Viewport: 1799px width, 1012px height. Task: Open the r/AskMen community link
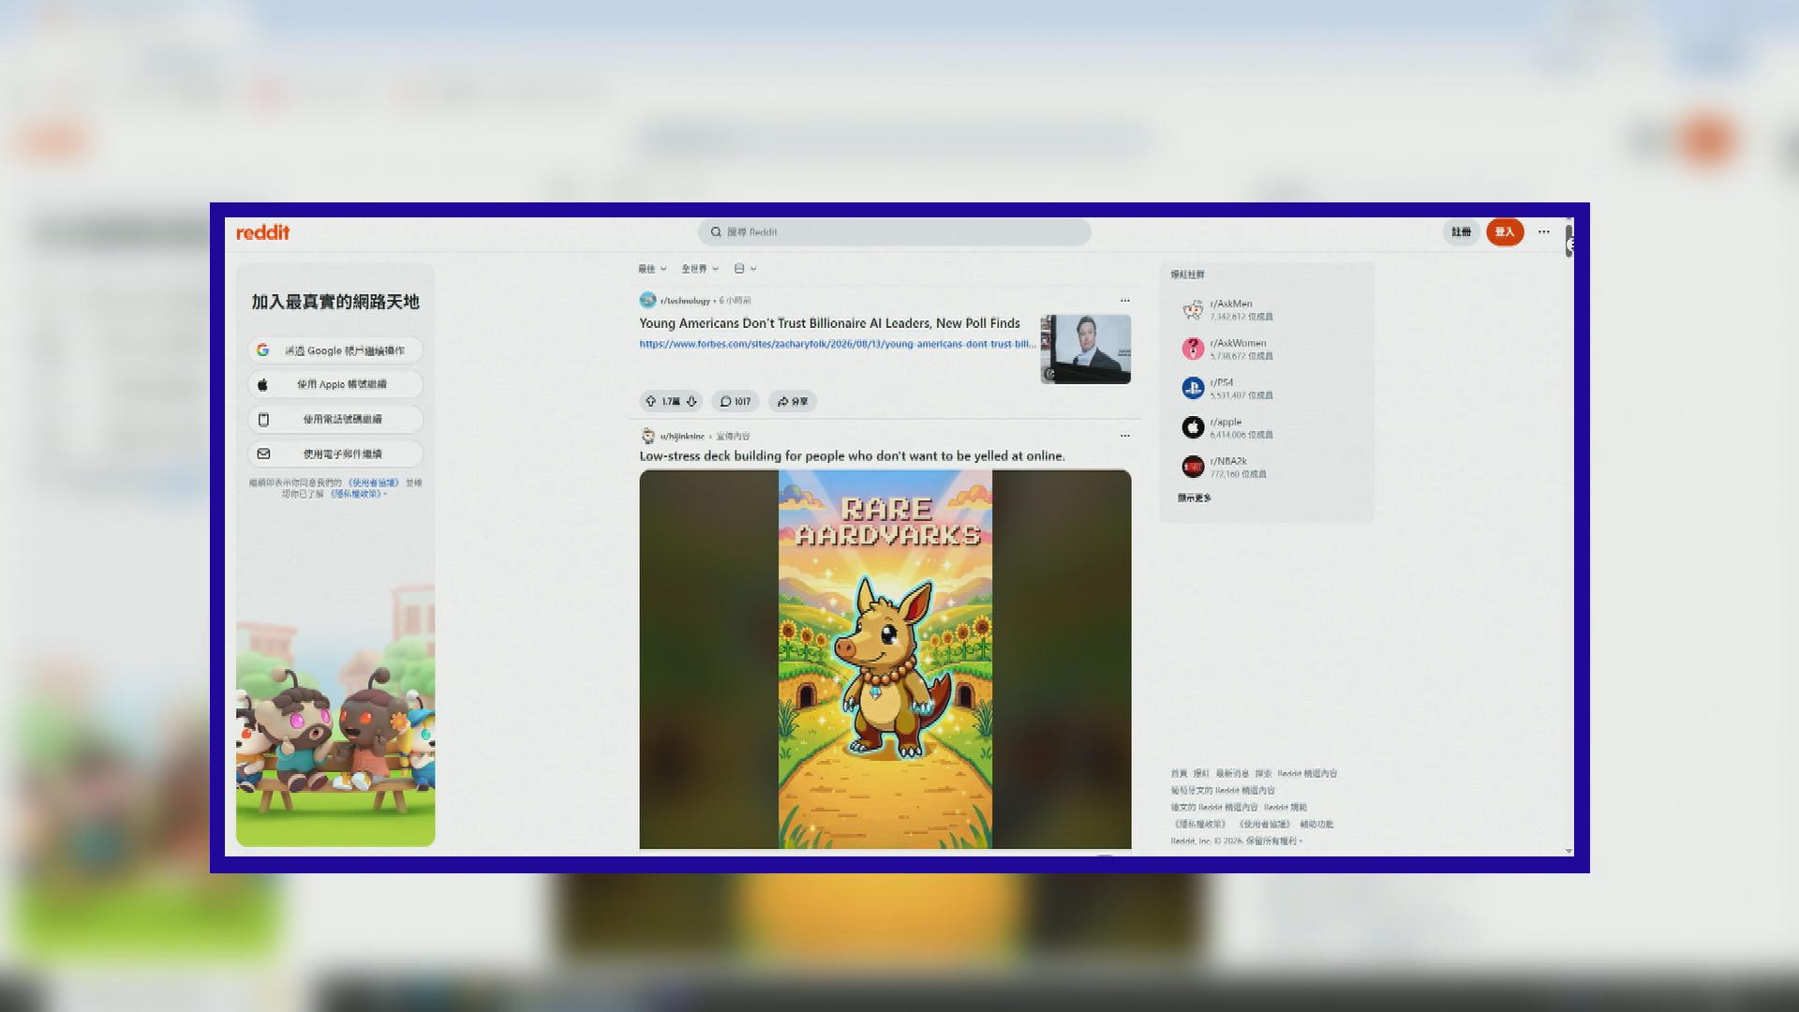tap(1231, 304)
